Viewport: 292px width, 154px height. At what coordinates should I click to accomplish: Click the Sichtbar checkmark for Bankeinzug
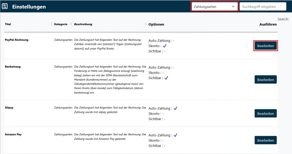166,78
